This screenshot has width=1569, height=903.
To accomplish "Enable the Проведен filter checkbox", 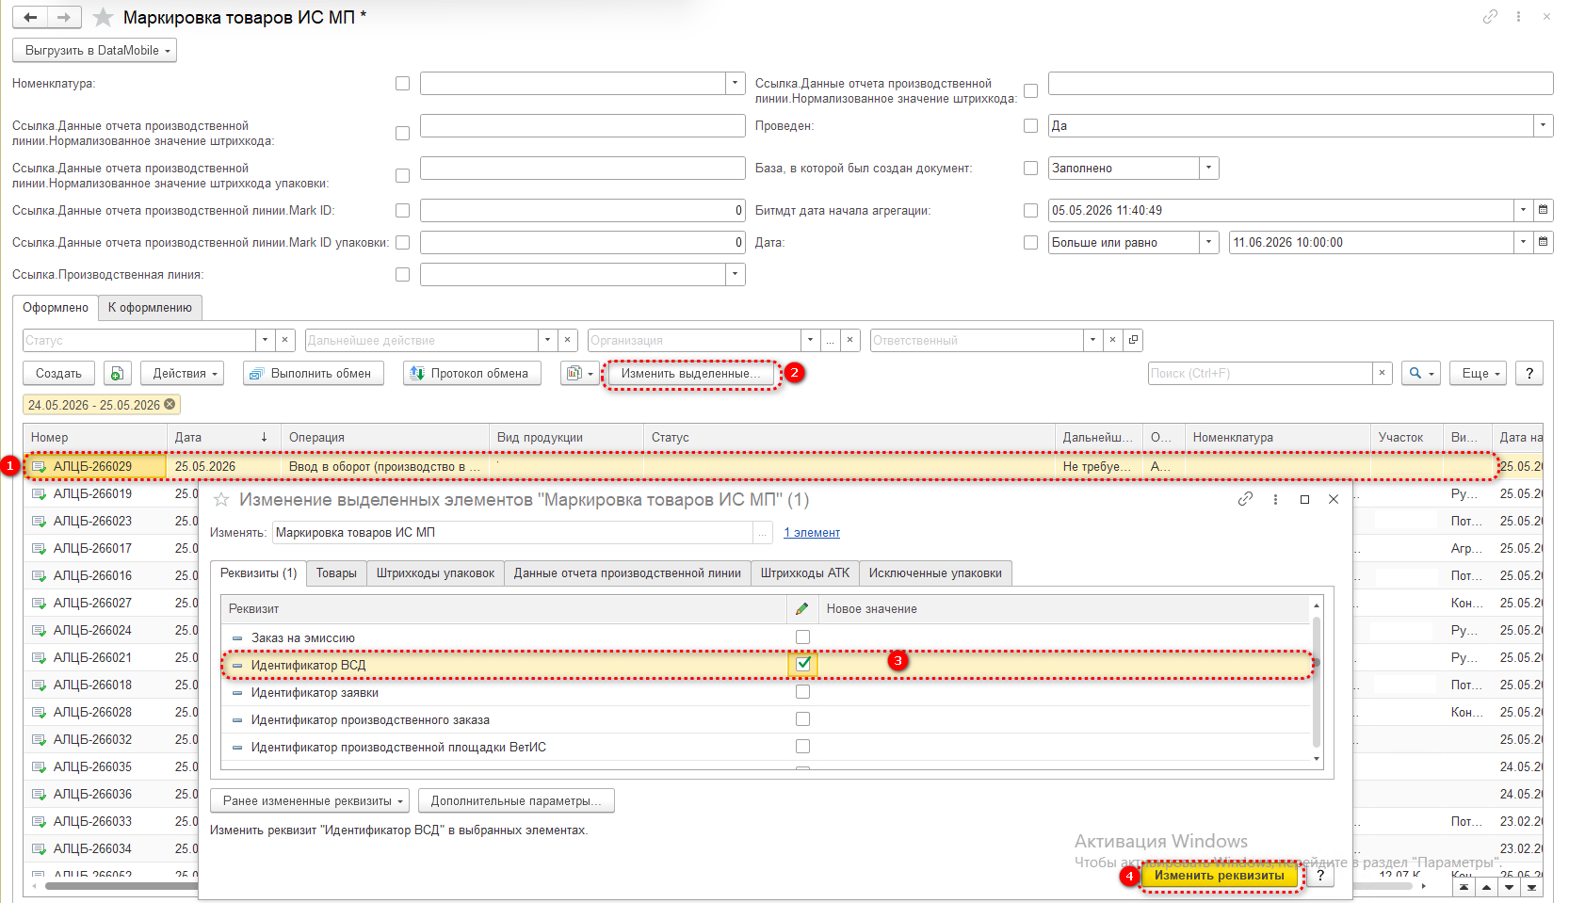I will [x=1030, y=125].
